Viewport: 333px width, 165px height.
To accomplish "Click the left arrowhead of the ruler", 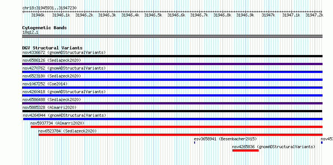I will [23, 12].
